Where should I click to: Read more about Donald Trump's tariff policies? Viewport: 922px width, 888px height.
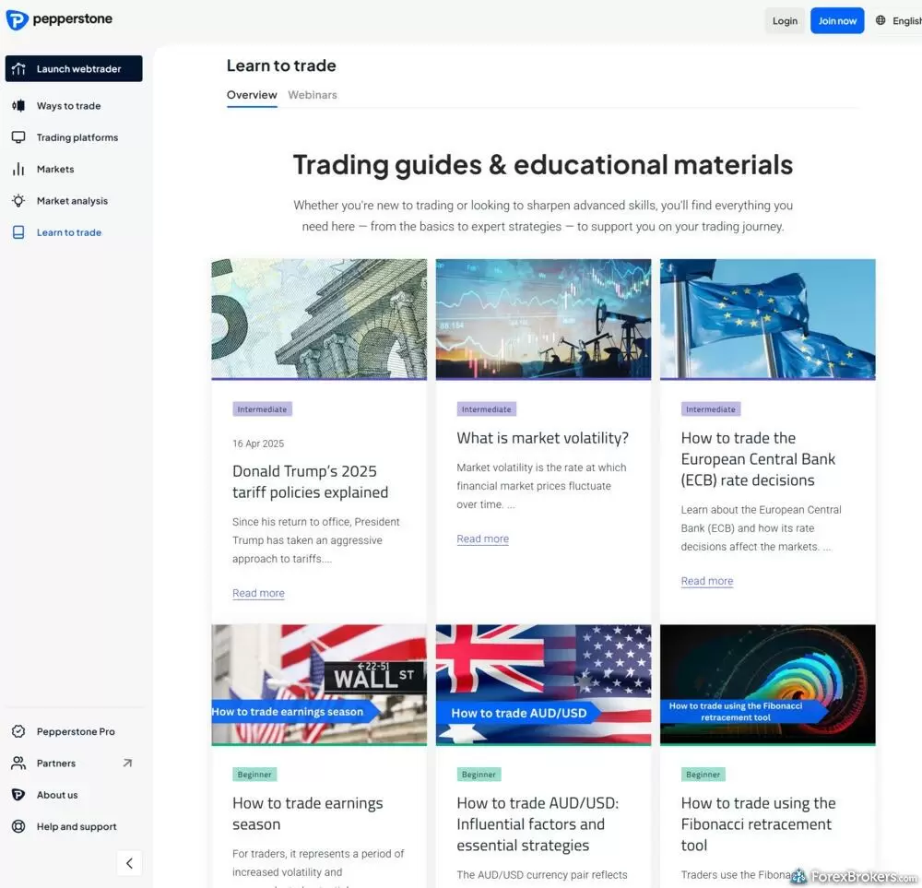click(x=258, y=593)
